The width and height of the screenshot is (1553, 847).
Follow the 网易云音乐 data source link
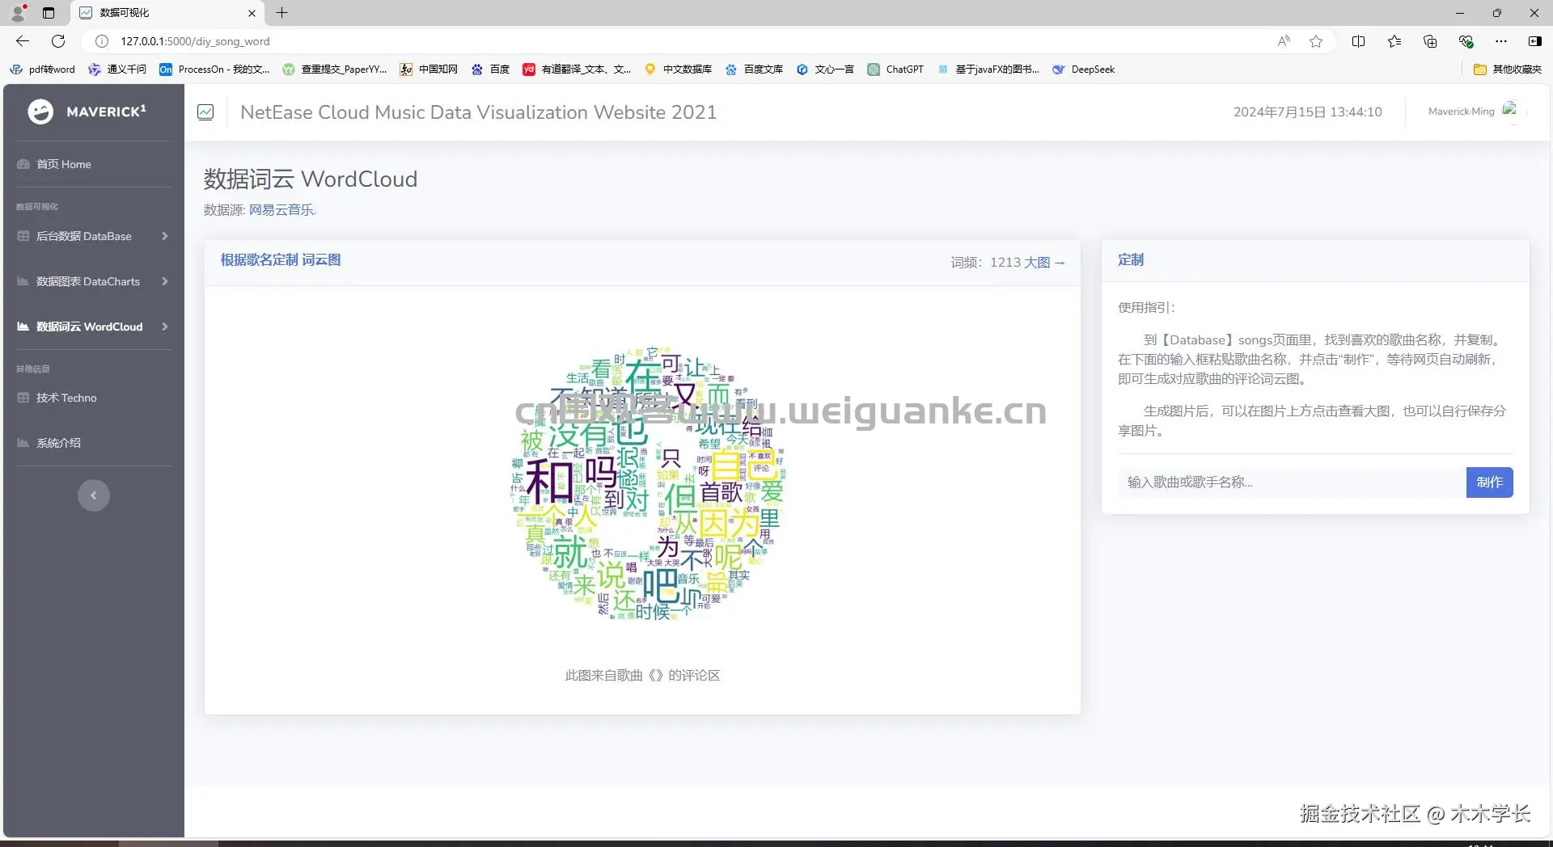pos(281,210)
